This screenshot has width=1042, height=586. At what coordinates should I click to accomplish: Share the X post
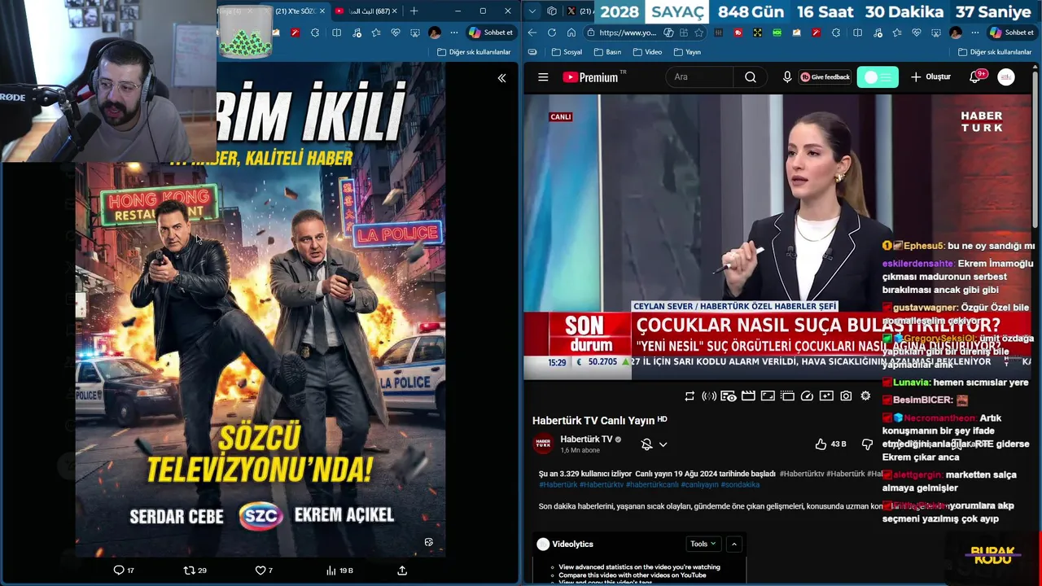pyautogui.click(x=402, y=571)
